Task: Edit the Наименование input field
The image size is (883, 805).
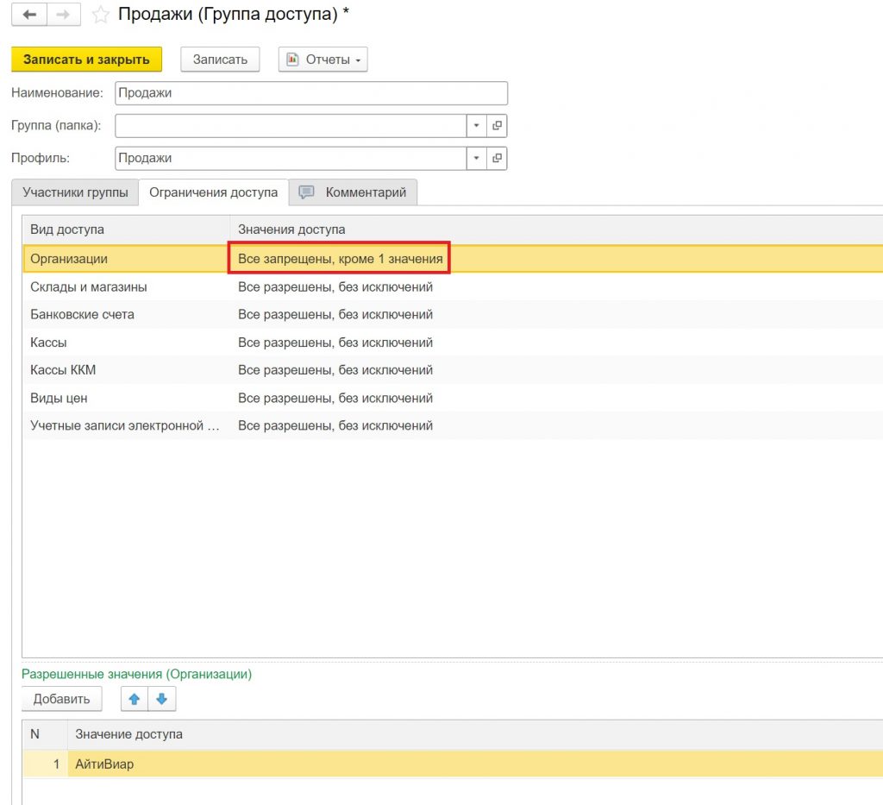Action: click(x=311, y=93)
